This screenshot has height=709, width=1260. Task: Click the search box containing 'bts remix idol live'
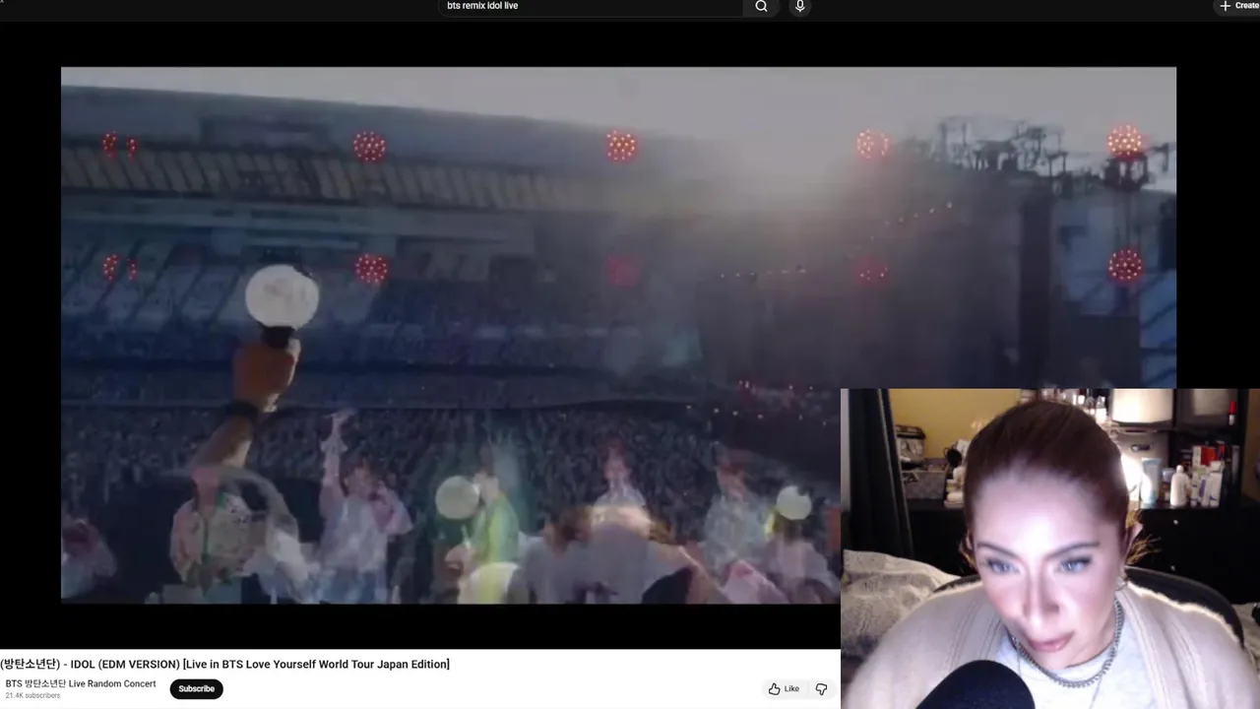[591, 6]
